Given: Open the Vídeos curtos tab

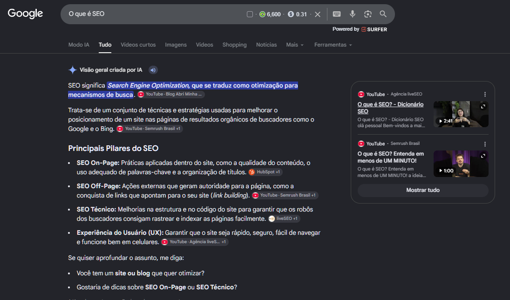Looking at the screenshot, I should (x=138, y=45).
